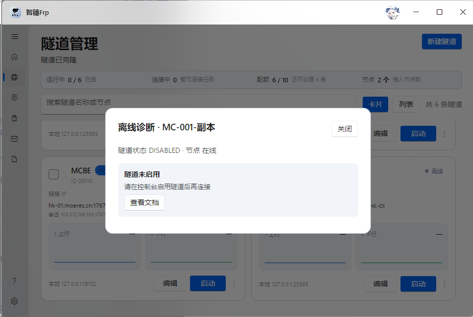
Task: Open the gift box sidebar icon
Action: (x=14, y=118)
